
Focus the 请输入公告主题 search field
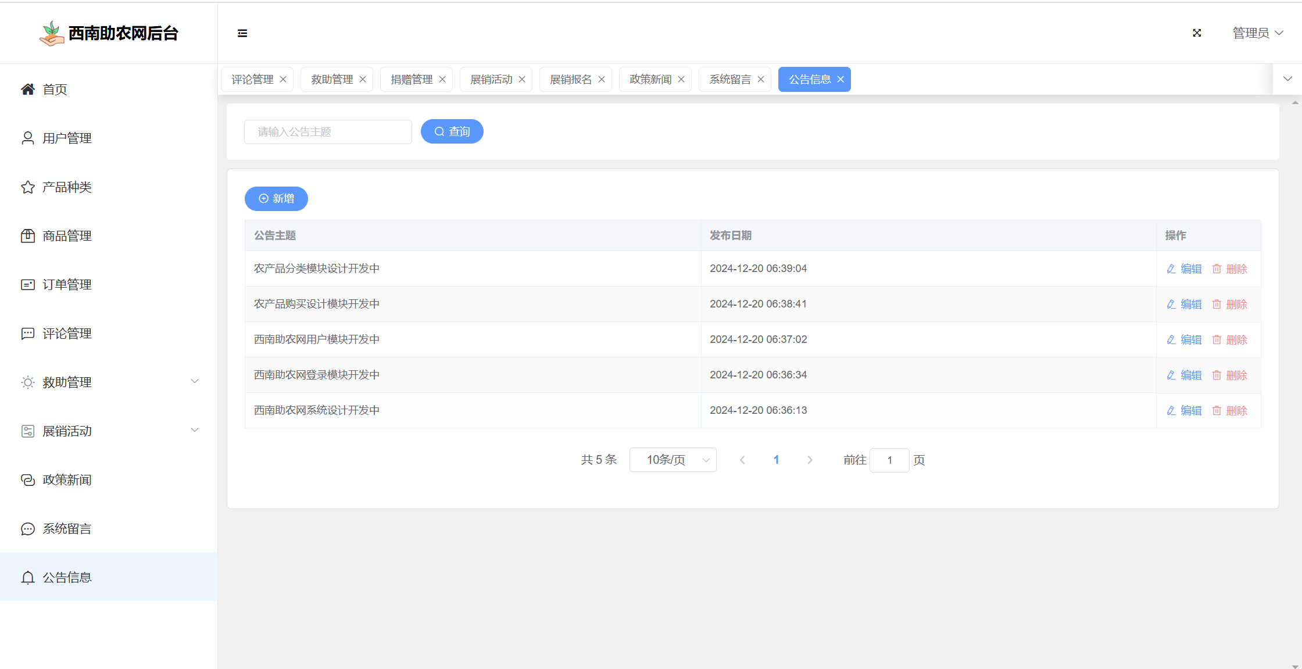pyautogui.click(x=328, y=132)
